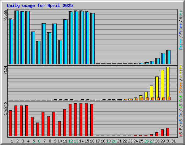The image size is (185, 145).
Task: Click the "Files" legend label
Action: point(181,29)
